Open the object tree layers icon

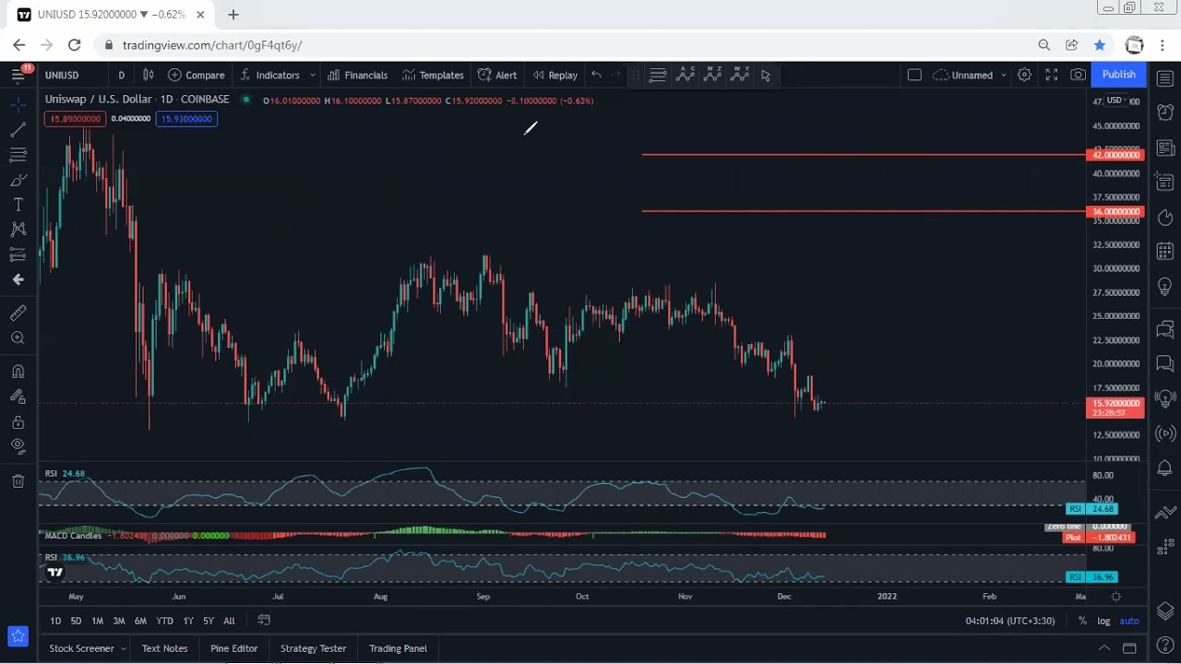click(x=1164, y=611)
